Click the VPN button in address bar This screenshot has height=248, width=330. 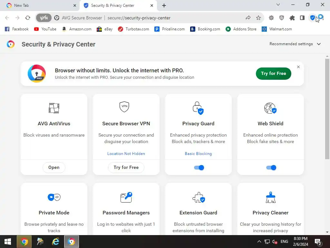tap(44, 18)
